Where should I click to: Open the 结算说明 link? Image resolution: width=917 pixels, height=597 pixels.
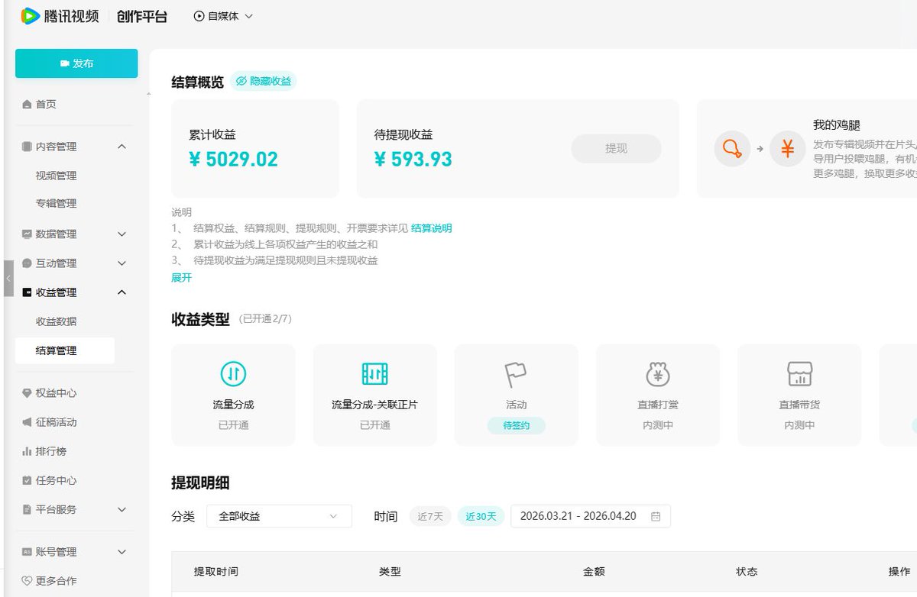[x=431, y=228]
